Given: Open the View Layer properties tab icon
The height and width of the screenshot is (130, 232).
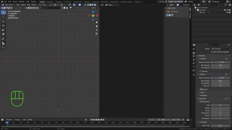Looking at the screenshot, I should pyautogui.click(x=194, y=60).
